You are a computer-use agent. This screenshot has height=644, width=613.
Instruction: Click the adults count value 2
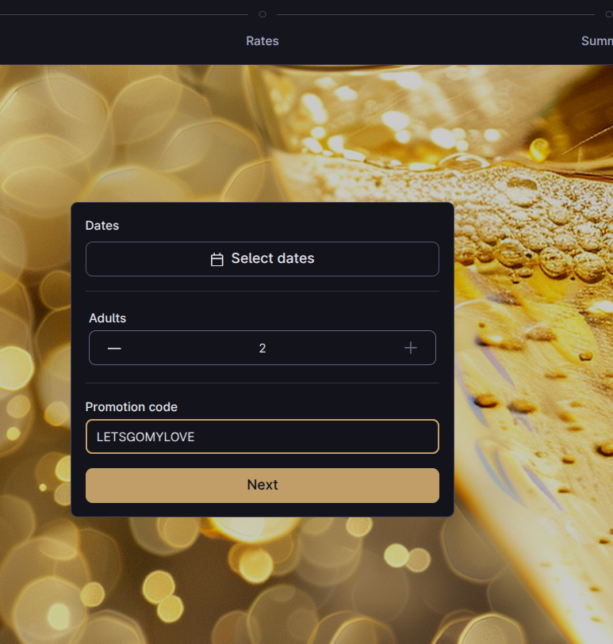coord(262,348)
